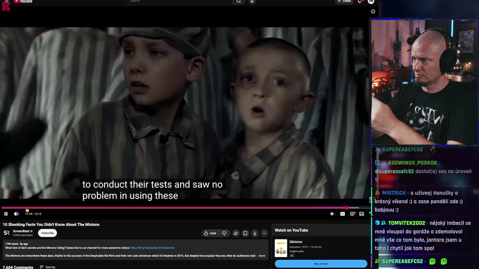Dislike this video

tap(224, 234)
